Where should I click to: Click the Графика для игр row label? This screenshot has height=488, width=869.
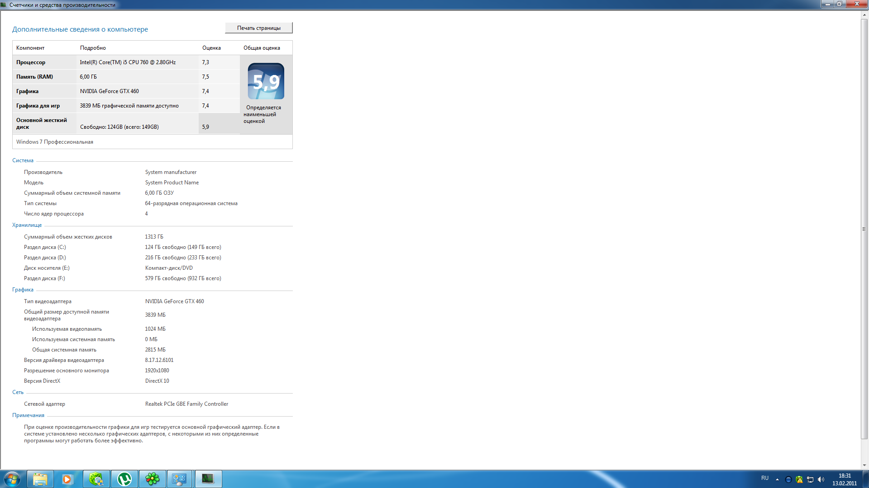(x=38, y=106)
